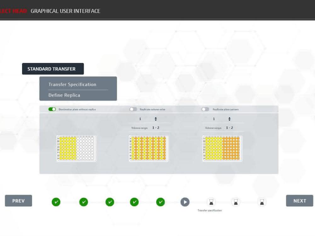Click the fourth green checkmark step icon
This screenshot has height=236, width=315.
point(135,202)
